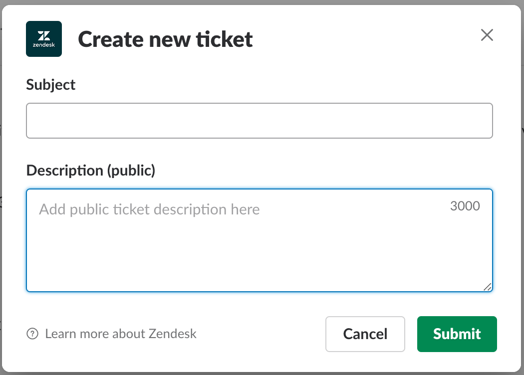Click the textarea resize handle corner

[488, 287]
